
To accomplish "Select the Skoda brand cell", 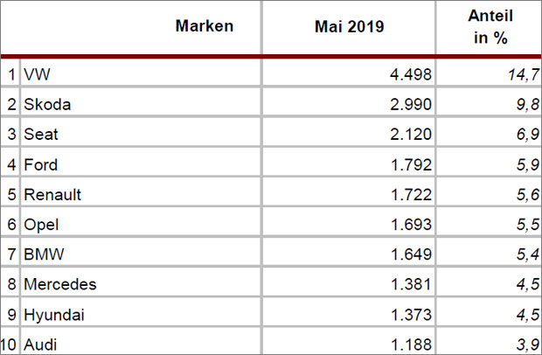I will click(47, 104).
